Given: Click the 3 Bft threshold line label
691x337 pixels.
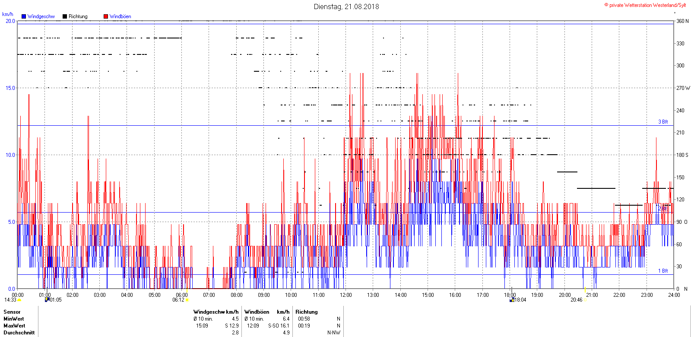Looking at the screenshot, I should point(663,122).
